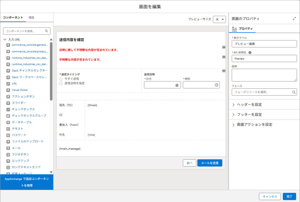Click the expand icon in 画面のプロパティ panel

point(294,18)
